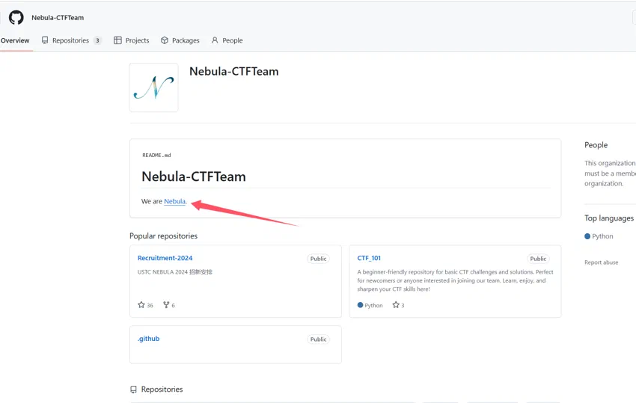The image size is (636, 403).
Task: View the People tab
Action: click(x=227, y=40)
